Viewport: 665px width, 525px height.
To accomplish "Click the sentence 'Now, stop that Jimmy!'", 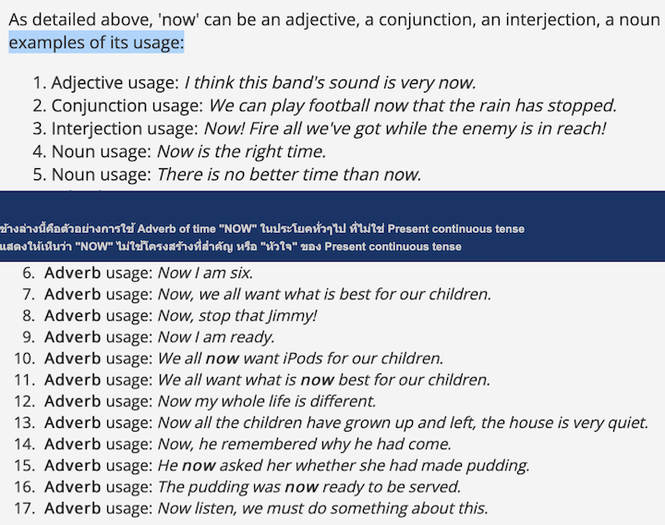I will click(237, 316).
